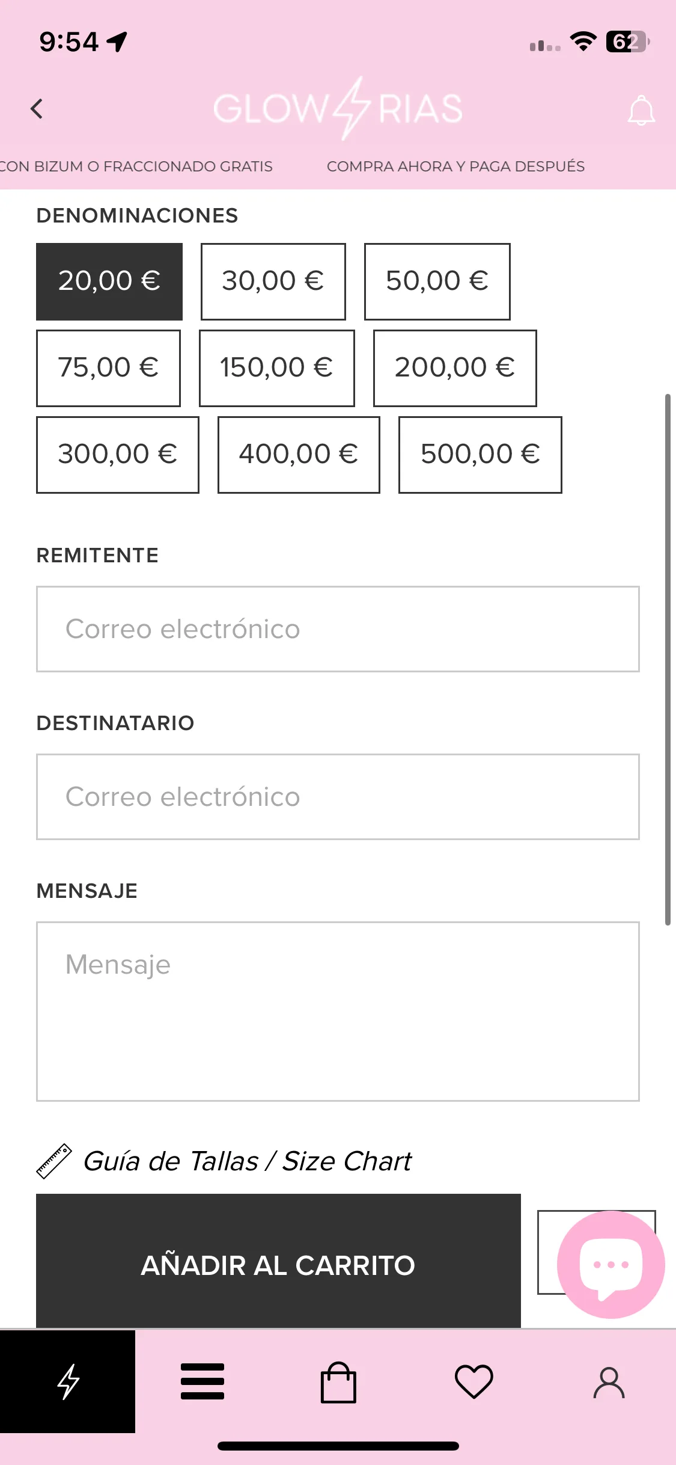Image resolution: width=676 pixels, height=1465 pixels.
Task: Focus the Destinatario email field
Action: pos(338,797)
